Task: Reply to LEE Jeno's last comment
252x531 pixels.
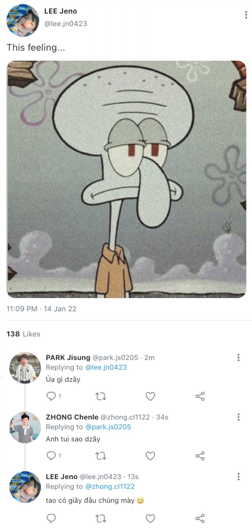Action: 51,518
